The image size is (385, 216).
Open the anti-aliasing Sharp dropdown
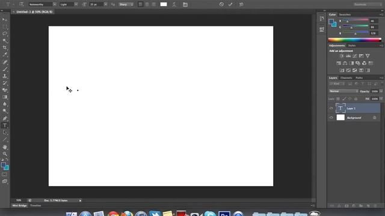[x=126, y=4]
